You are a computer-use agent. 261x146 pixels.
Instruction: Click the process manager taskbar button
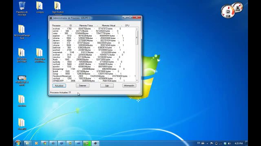(95, 143)
